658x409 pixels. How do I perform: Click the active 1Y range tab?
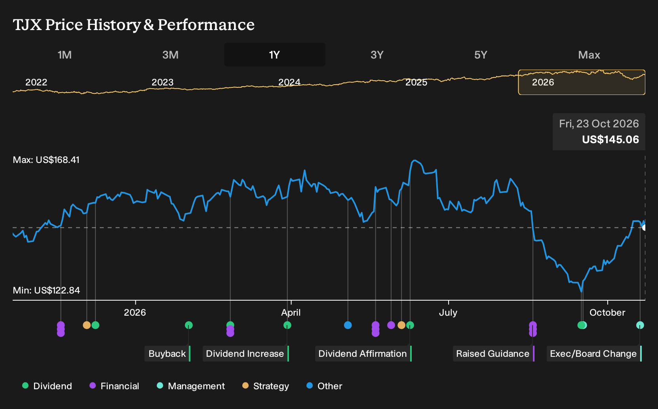pos(275,55)
